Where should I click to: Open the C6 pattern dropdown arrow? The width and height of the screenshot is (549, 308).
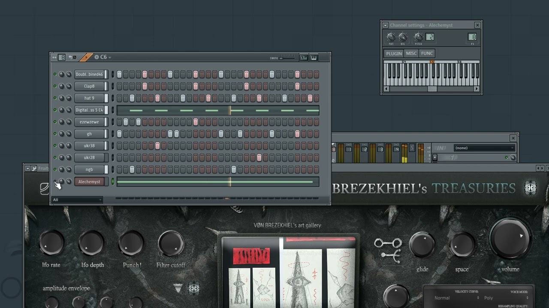pos(110,57)
